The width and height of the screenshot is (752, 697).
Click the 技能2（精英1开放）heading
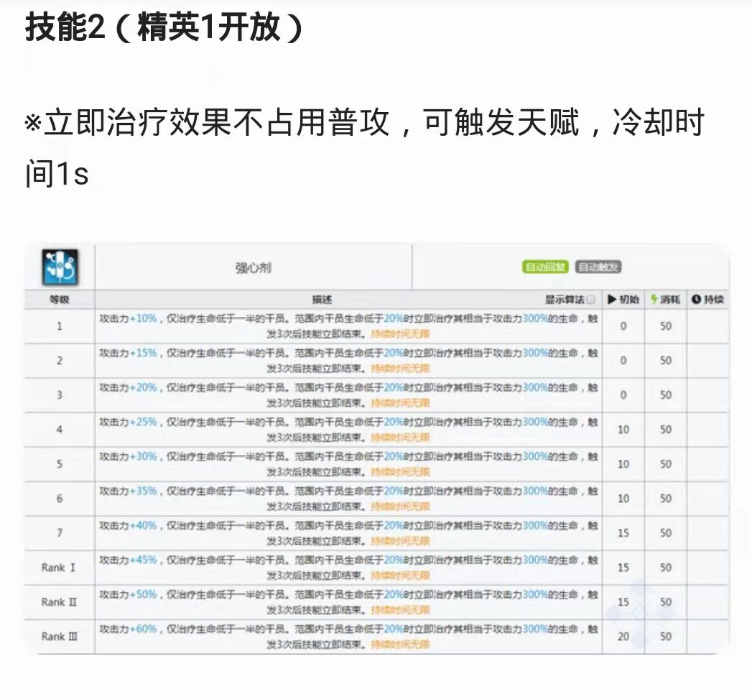164,27
